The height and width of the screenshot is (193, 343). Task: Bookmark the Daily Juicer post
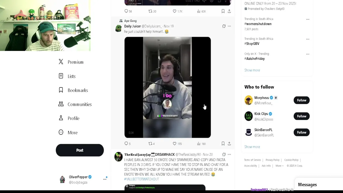[x=223, y=144]
